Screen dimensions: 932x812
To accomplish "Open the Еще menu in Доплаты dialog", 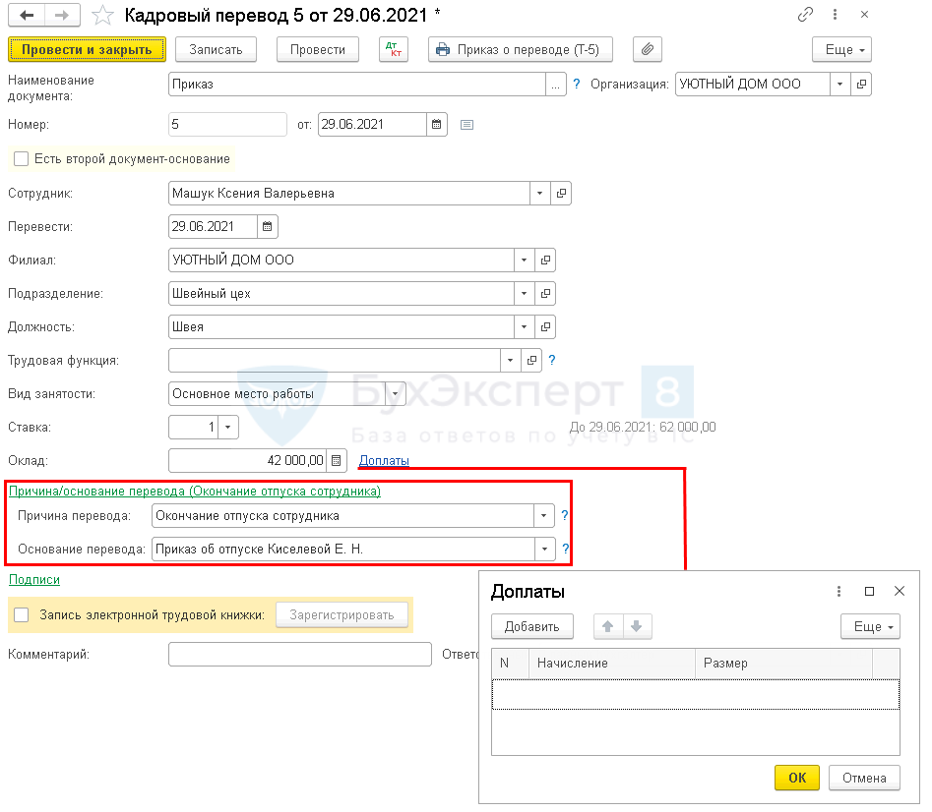I will click(870, 626).
